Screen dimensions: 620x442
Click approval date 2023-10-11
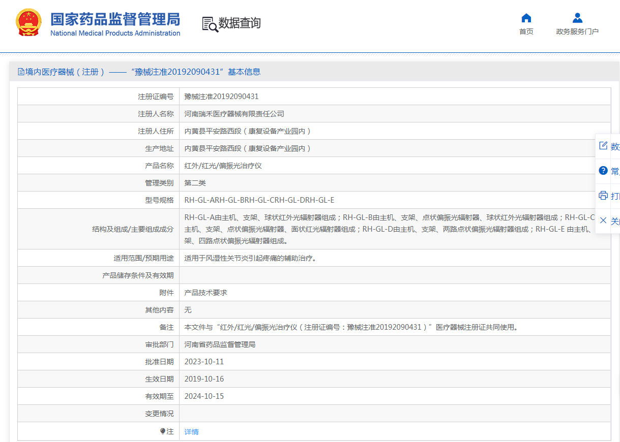point(204,362)
